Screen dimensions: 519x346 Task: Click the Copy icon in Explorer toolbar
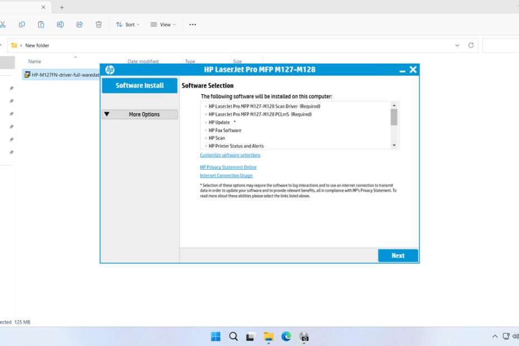coord(22,25)
